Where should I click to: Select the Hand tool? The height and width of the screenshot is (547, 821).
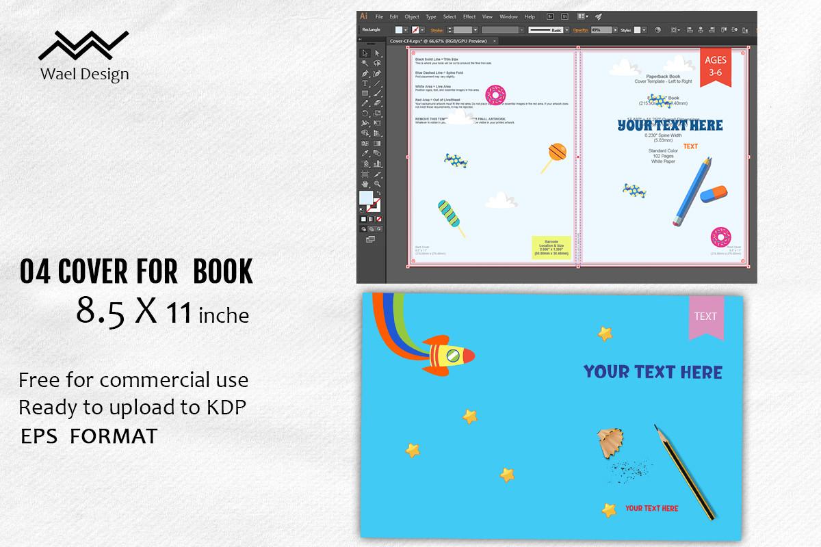365,183
